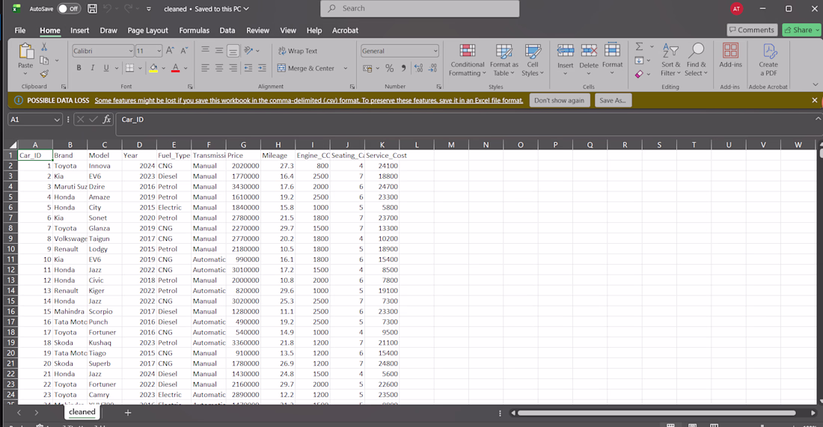Open Conditional Formatting in Styles group

tap(467, 59)
